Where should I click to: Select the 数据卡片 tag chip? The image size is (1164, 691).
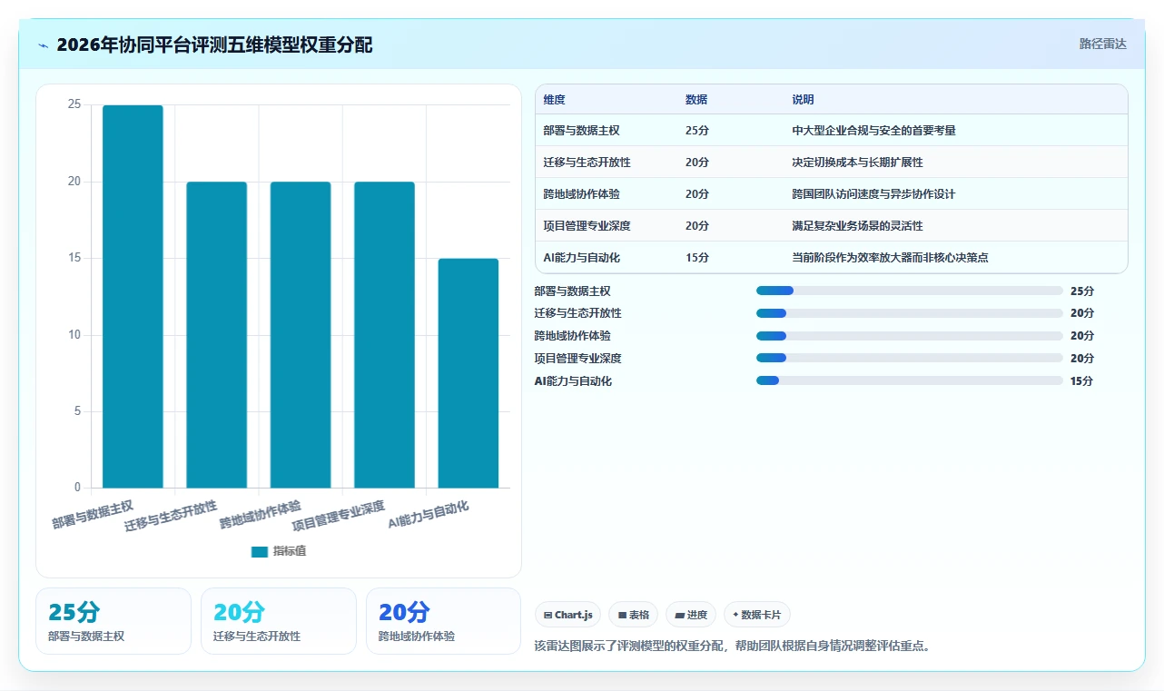pyautogui.click(x=756, y=615)
